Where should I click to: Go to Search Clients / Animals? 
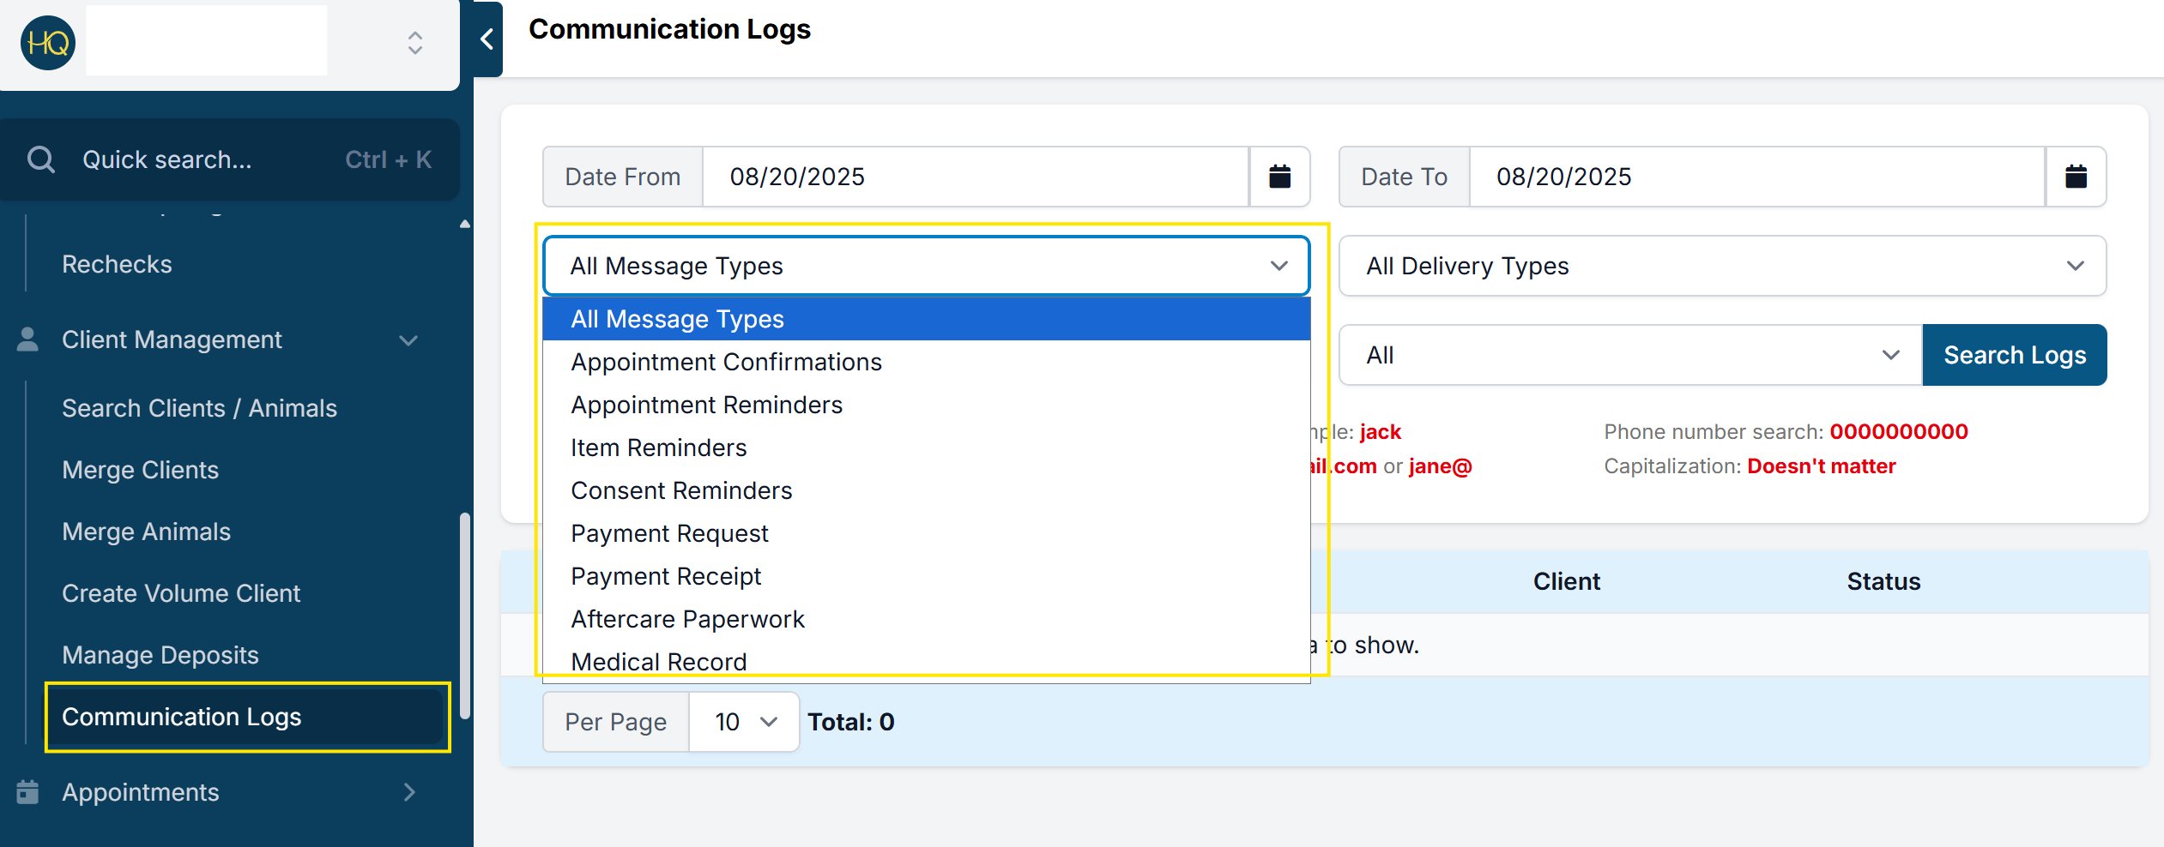pyautogui.click(x=199, y=408)
